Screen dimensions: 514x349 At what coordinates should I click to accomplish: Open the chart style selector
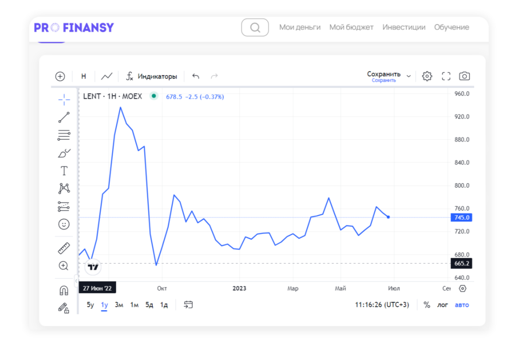107,76
